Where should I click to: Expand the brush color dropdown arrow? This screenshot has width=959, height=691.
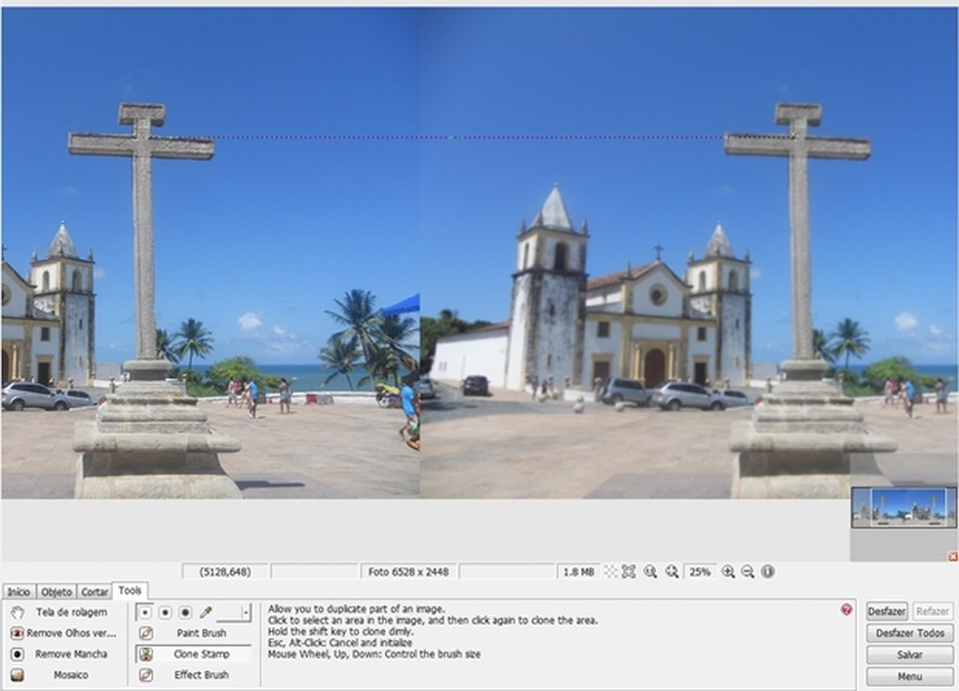pos(246,613)
